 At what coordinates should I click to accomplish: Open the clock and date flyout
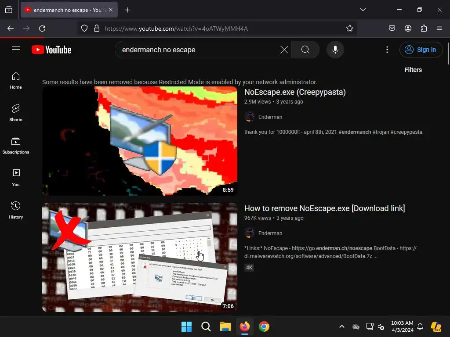tap(402, 326)
